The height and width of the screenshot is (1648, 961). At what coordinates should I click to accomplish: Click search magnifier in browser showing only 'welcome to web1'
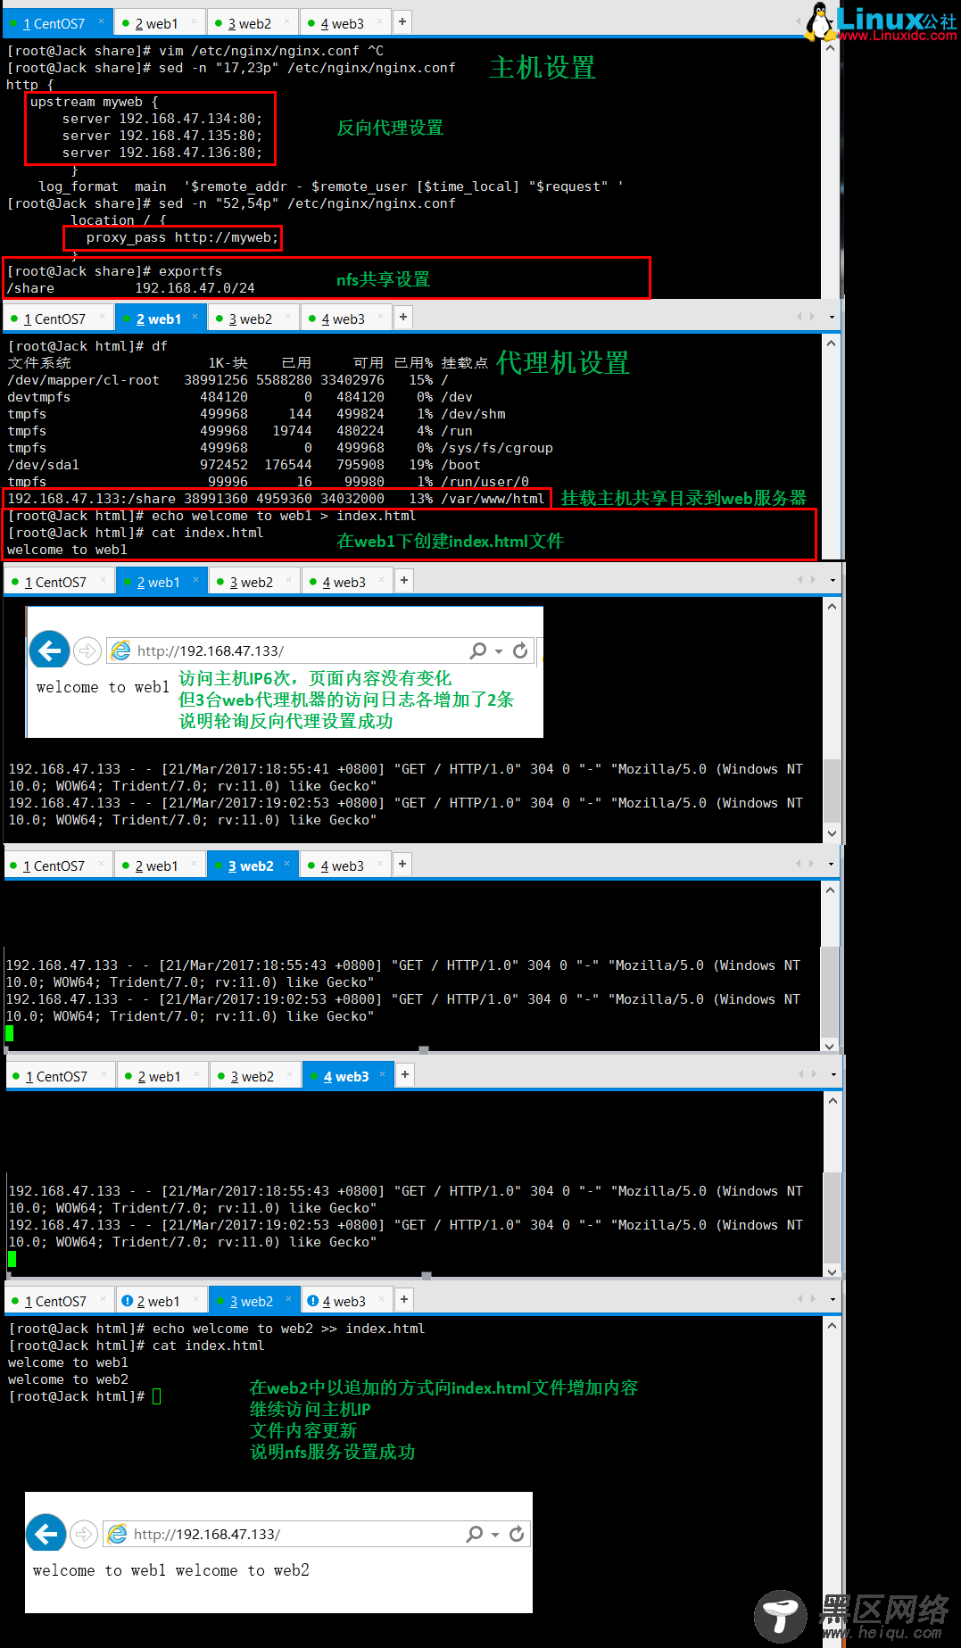478,650
